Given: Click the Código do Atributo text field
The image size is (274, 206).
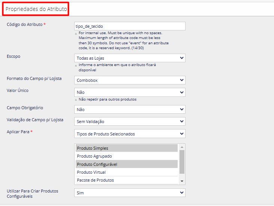Looking at the screenshot, I should pos(130,26).
